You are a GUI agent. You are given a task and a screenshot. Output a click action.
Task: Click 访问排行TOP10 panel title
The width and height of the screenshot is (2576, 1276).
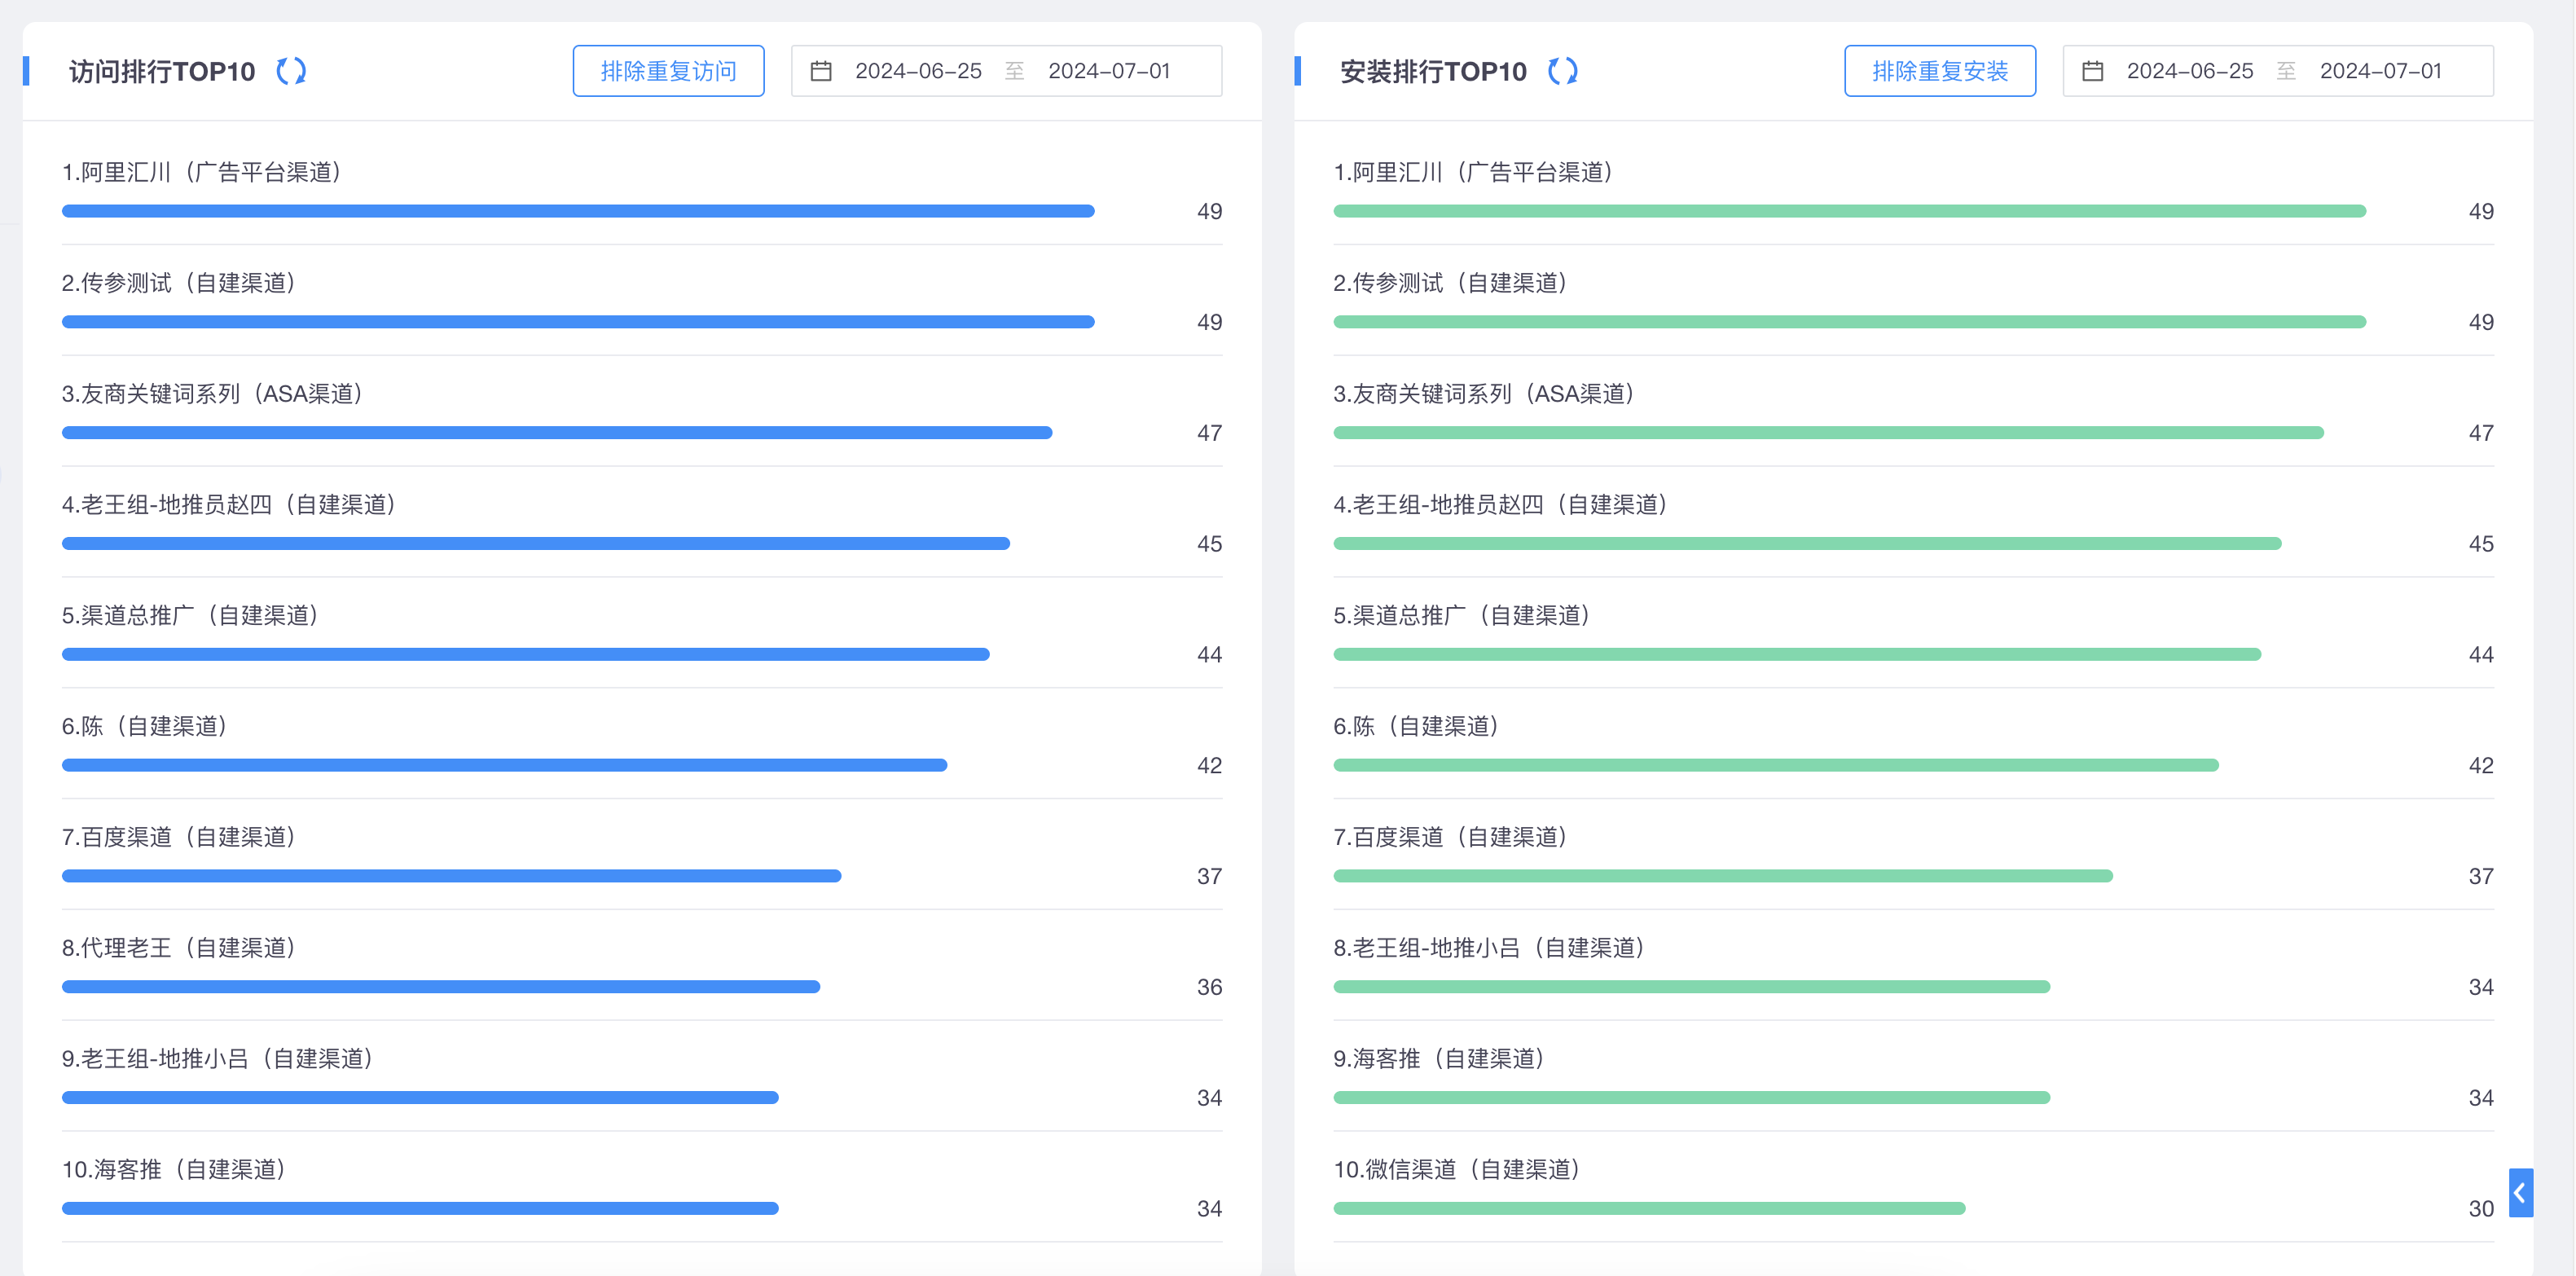pos(162,71)
